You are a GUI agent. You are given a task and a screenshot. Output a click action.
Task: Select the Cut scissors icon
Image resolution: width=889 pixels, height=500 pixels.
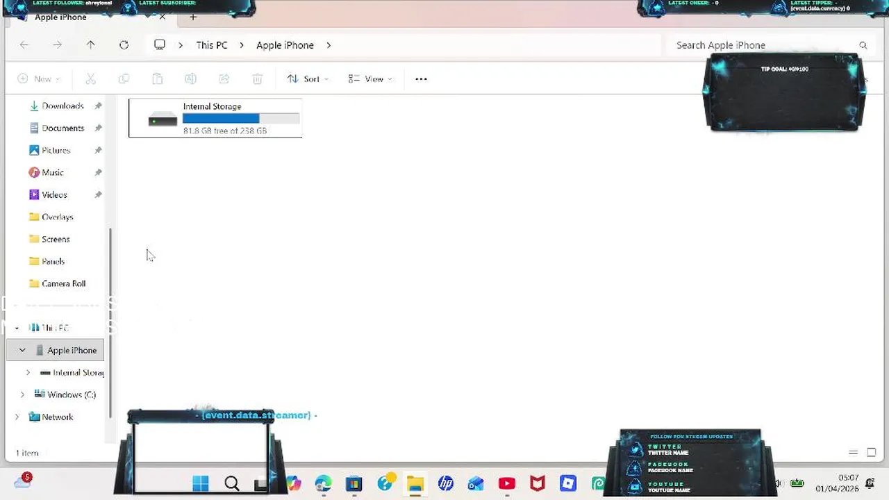(90, 79)
